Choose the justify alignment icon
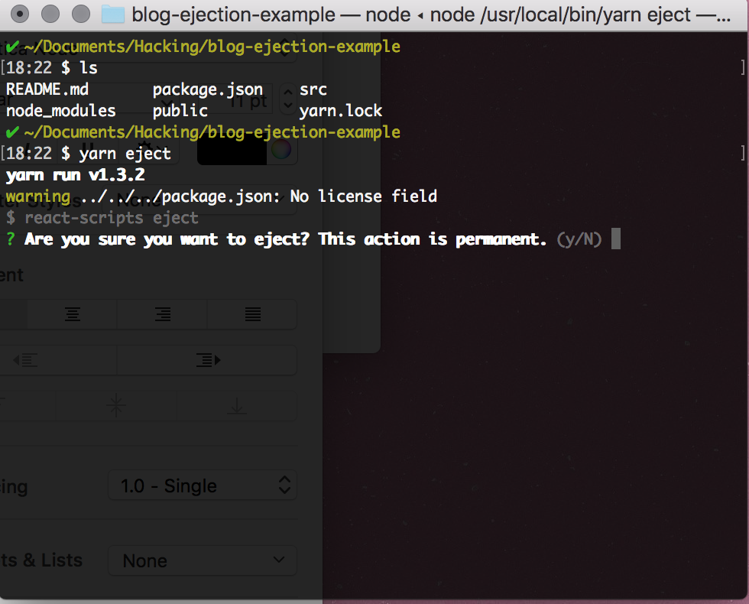The width and height of the screenshot is (749, 604). pyautogui.click(x=253, y=314)
